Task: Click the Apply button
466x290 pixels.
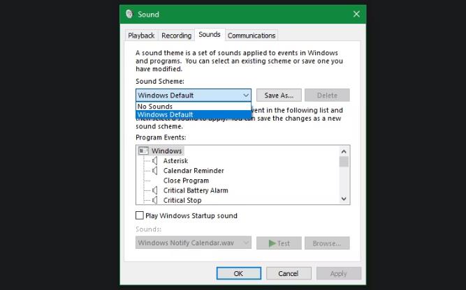Action: [x=339, y=273]
